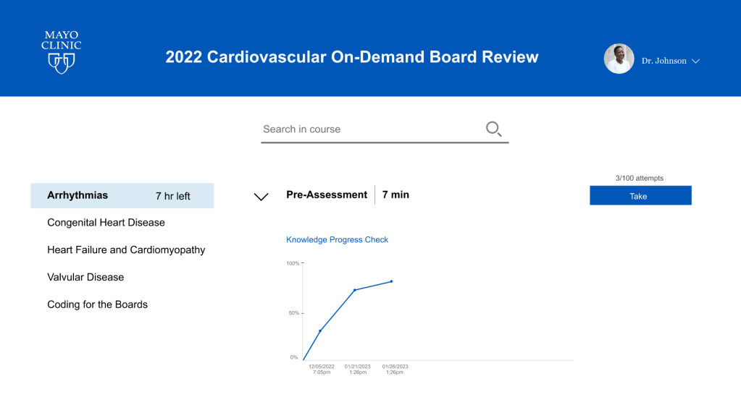This screenshot has width=741, height=410.
Task: Click the 01/21/2023 data point on chart
Action: coord(355,290)
